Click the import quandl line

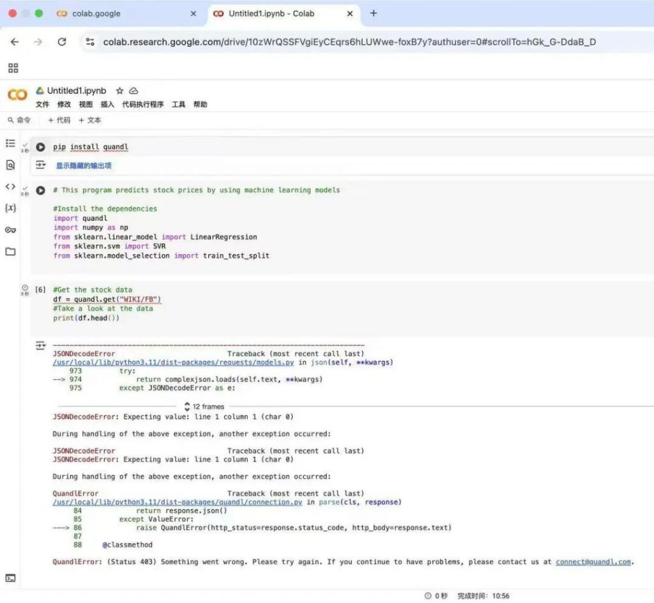pos(80,218)
